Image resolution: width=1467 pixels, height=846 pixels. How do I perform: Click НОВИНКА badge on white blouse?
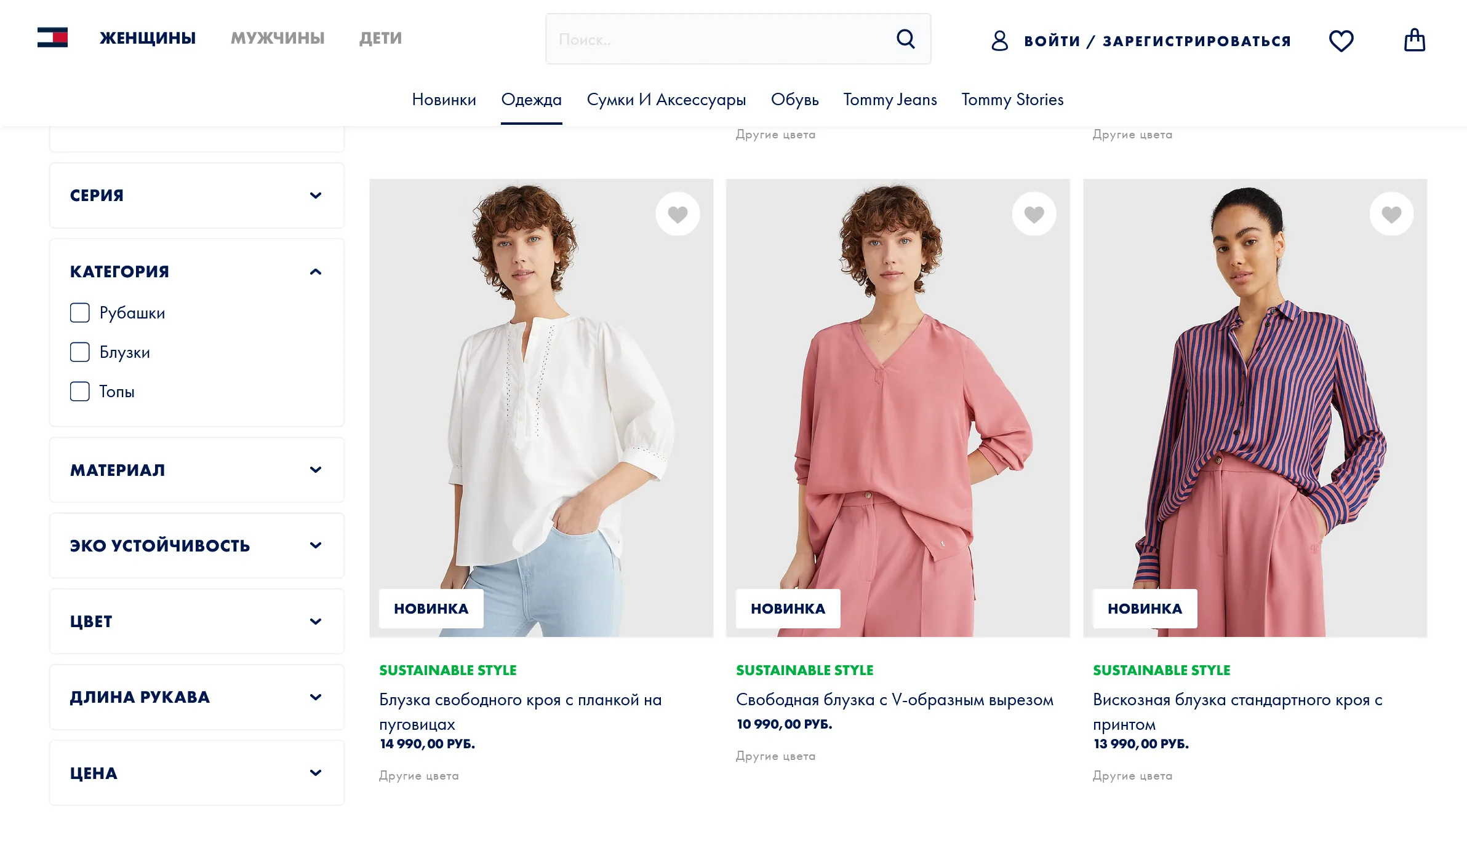pos(431,609)
